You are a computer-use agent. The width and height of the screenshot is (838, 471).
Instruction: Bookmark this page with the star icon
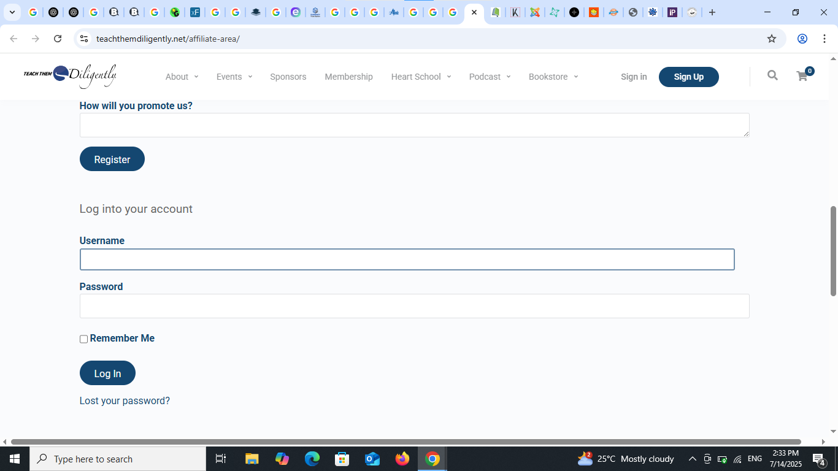click(772, 39)
